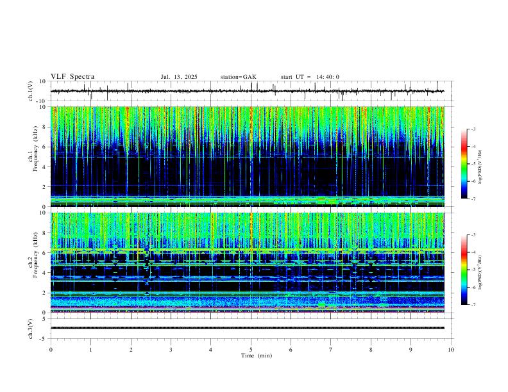
Task: Click the time axis tick label '0'
Action: 51,350
